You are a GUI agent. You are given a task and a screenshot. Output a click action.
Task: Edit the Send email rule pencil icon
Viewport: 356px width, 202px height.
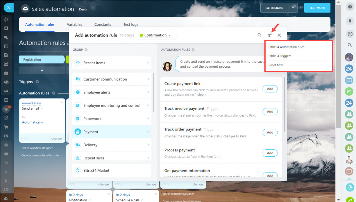42,109
